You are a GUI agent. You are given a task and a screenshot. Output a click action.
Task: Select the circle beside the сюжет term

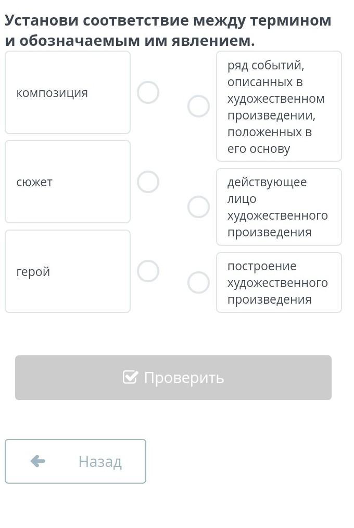[148, 182]
